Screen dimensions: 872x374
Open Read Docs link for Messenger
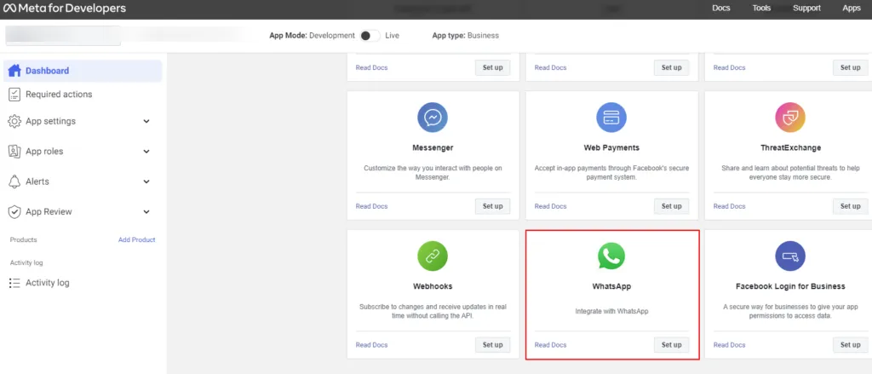click(371, 206)
